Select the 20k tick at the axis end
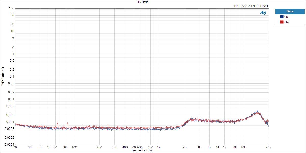306x153 pixels. coord(269,147)
